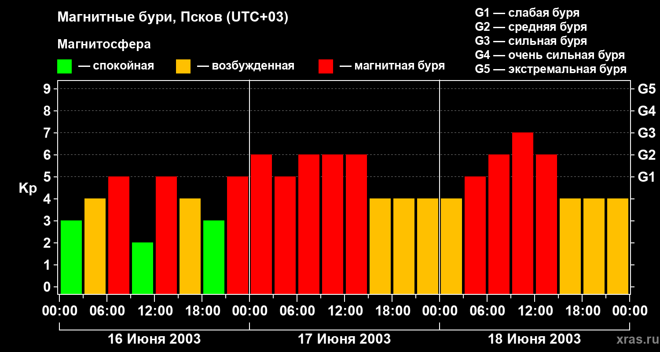Click the green 'спокойная' legend swatch
The width and height of the screenshot is (660, 352).
(64, 66)
